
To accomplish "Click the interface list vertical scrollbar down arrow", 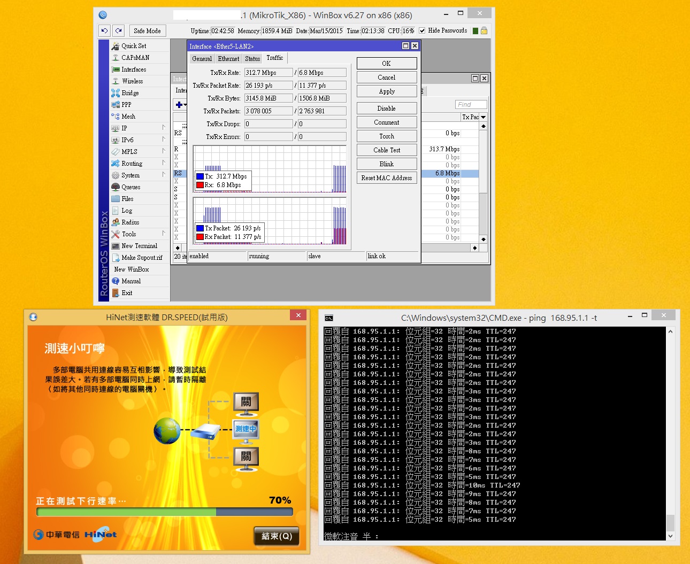I will point(484,239).
